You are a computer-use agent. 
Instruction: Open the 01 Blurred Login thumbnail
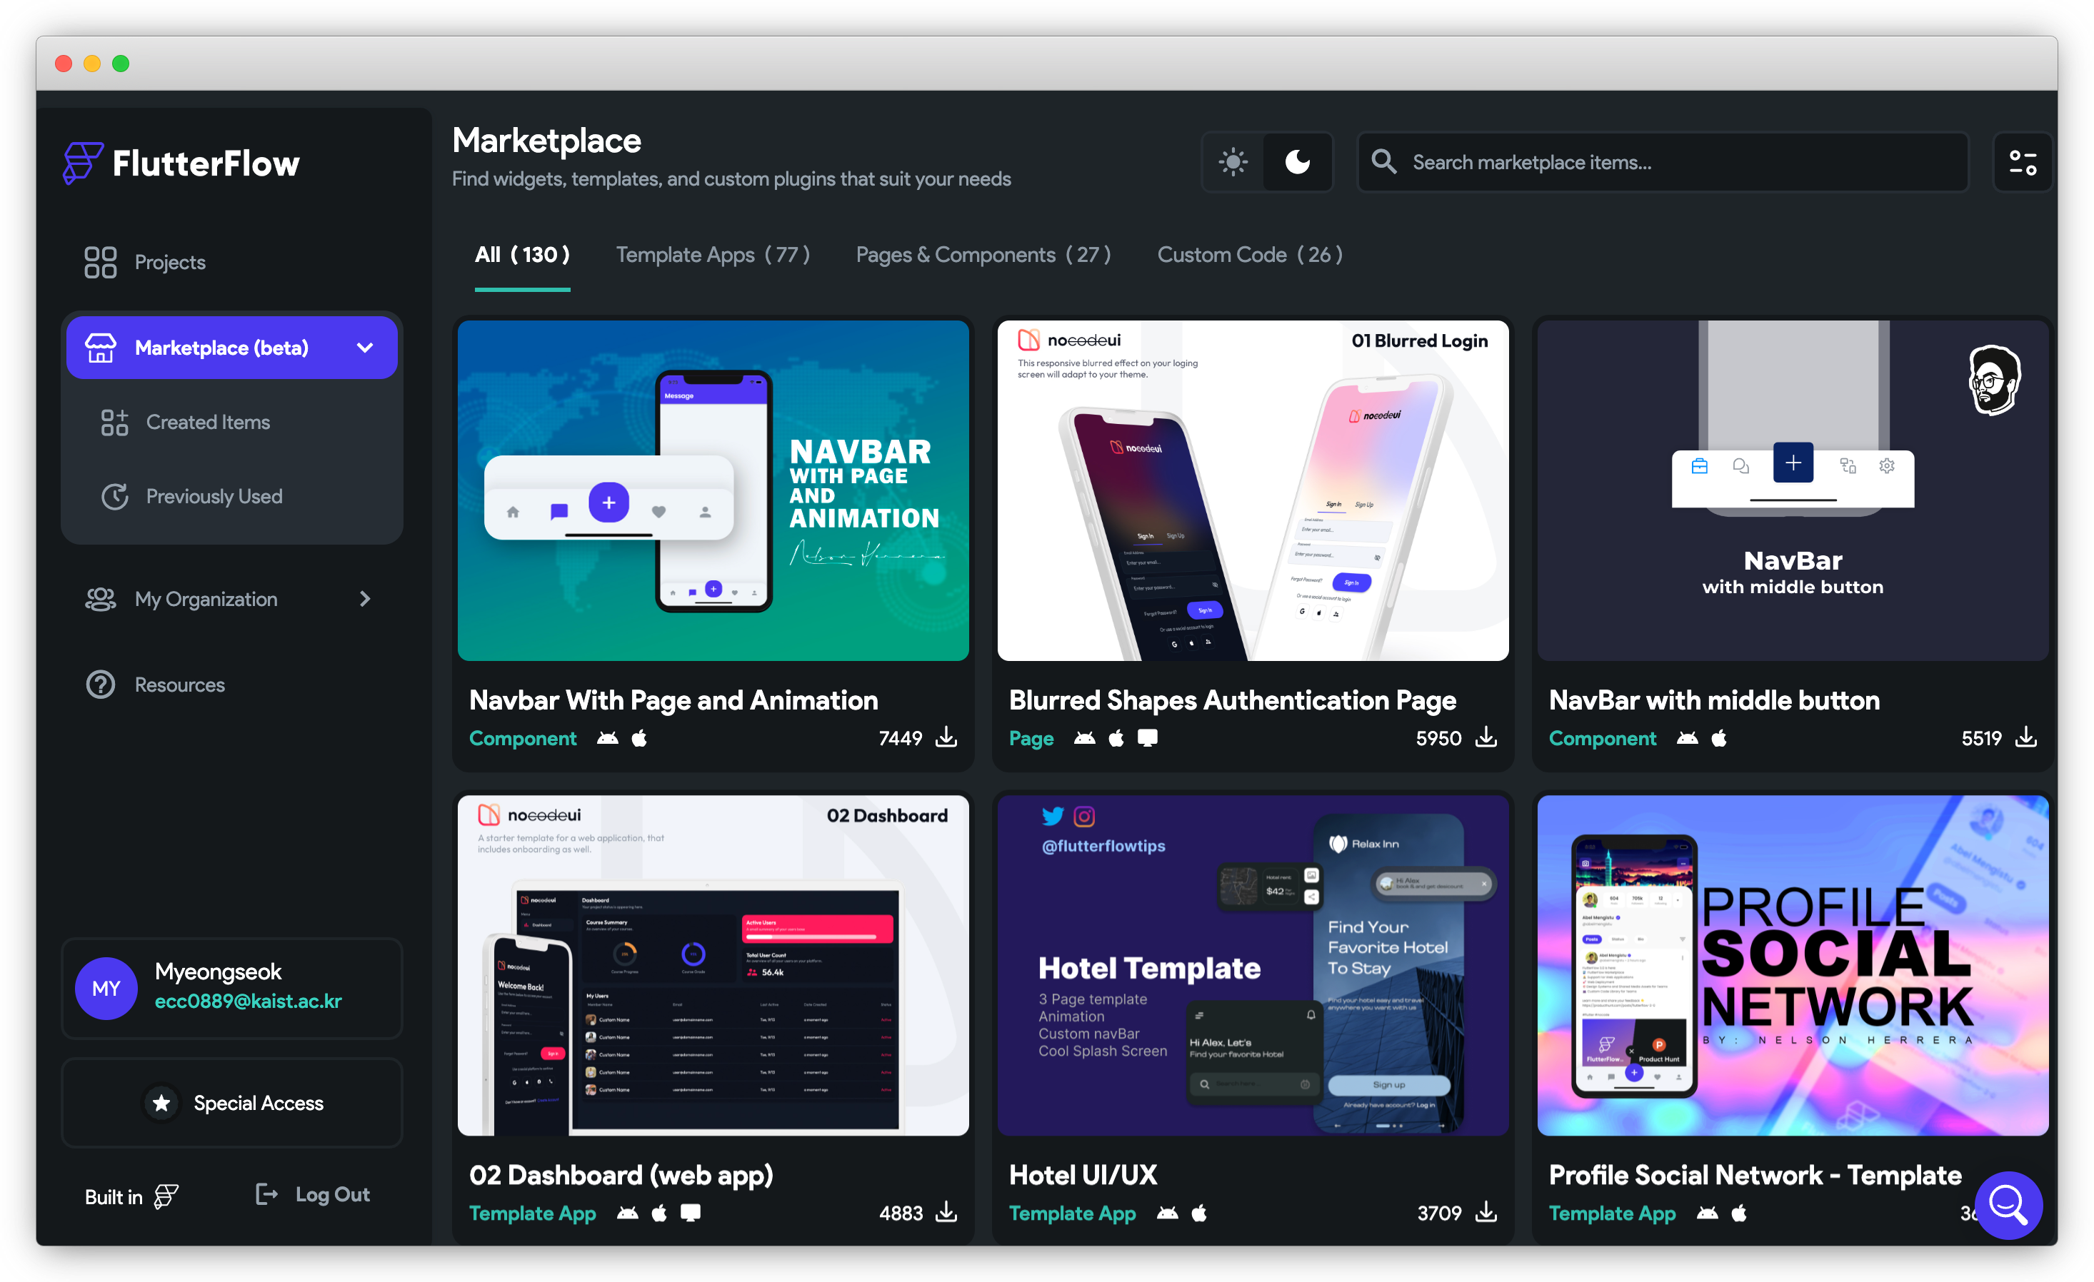point(1253,490)
